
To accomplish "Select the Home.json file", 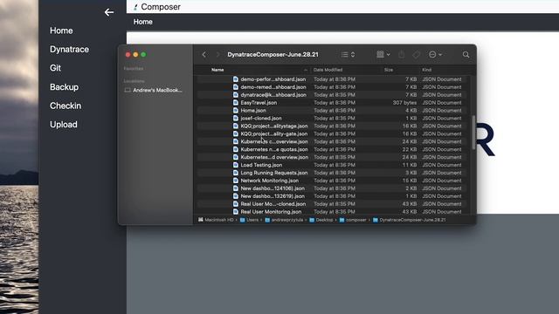I will tap(253, 111).
